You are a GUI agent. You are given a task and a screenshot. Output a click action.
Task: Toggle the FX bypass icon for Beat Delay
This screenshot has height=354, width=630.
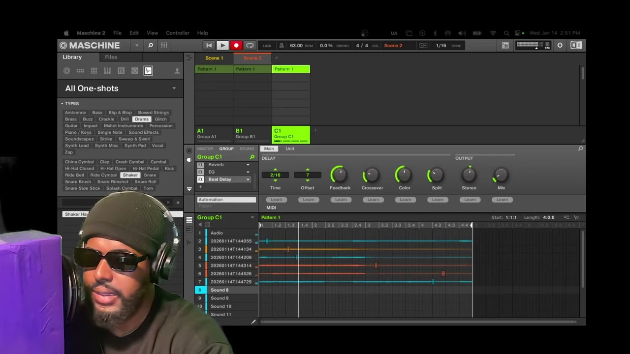(200, 179)
